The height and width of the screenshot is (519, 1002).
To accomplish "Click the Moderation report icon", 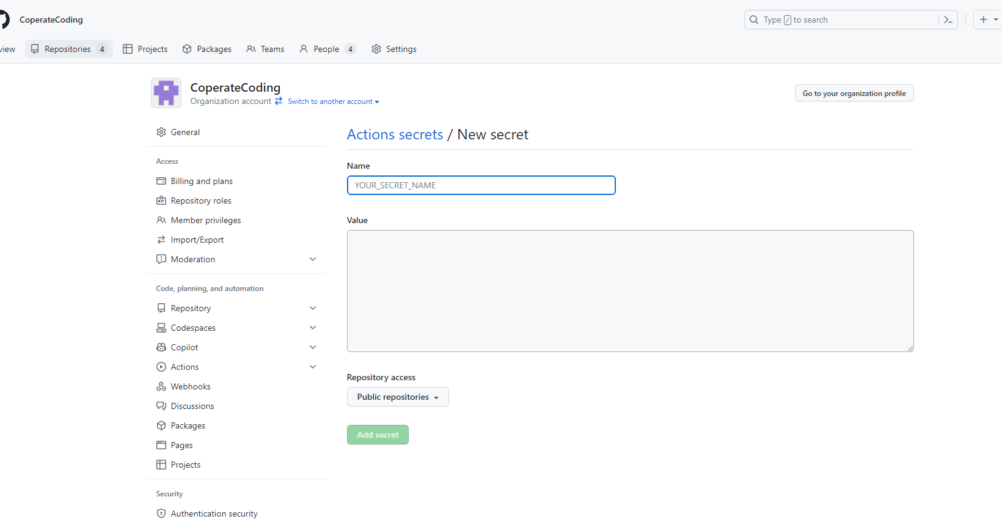I will 161,259.
